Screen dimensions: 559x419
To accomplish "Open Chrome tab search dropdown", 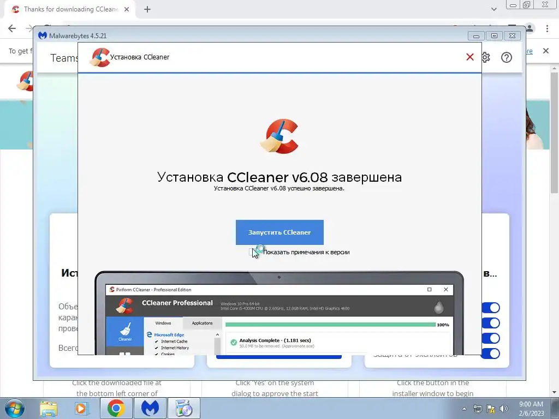I will pyautogui.click(x=493, y=9).
